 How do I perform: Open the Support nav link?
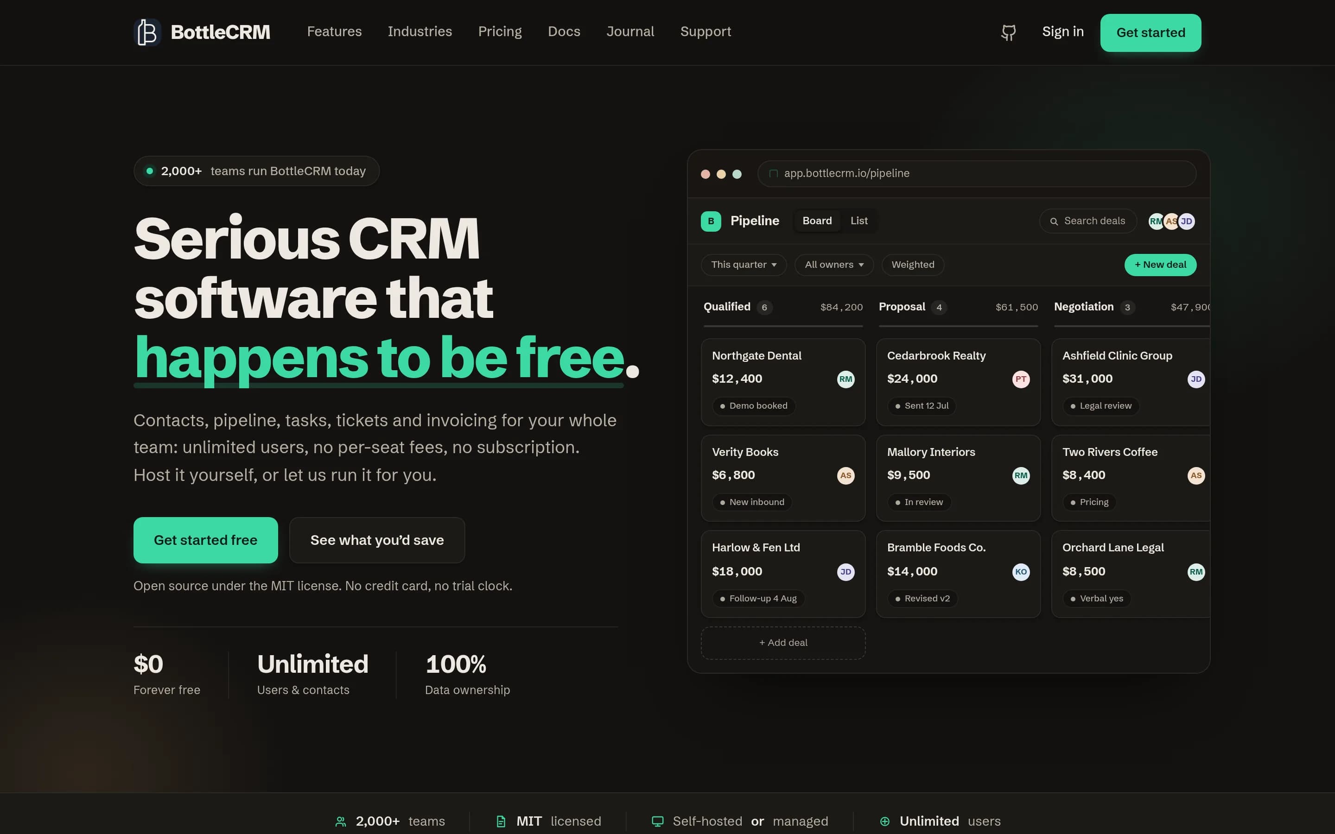(706, 32)
